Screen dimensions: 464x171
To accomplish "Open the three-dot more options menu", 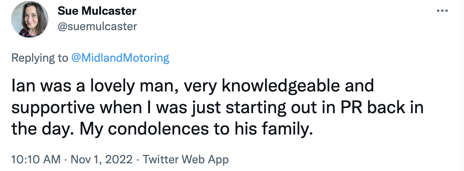I will point(442,11).
